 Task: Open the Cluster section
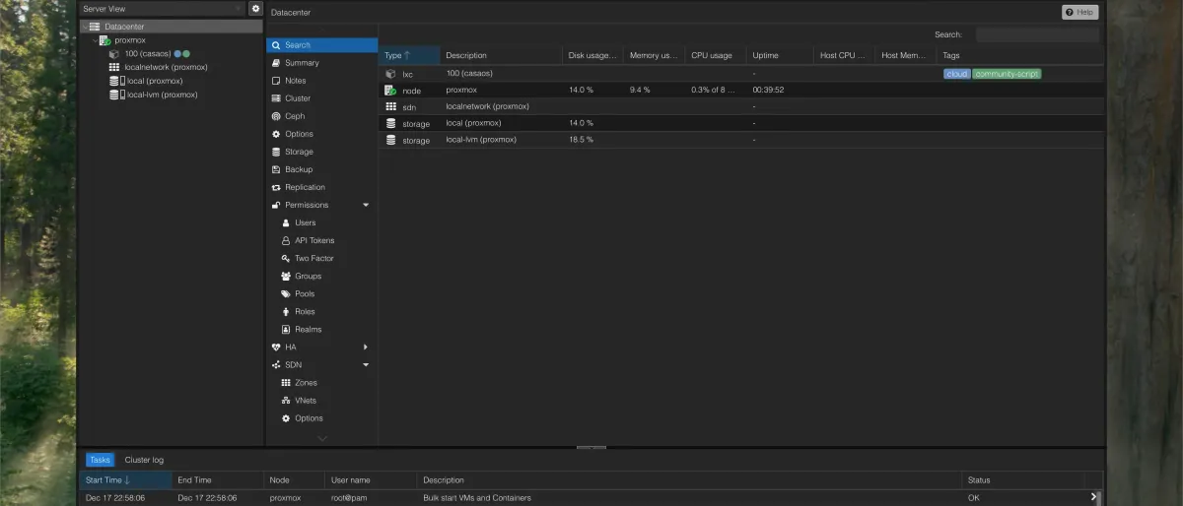pyautogui.click(x=321, y=98)
